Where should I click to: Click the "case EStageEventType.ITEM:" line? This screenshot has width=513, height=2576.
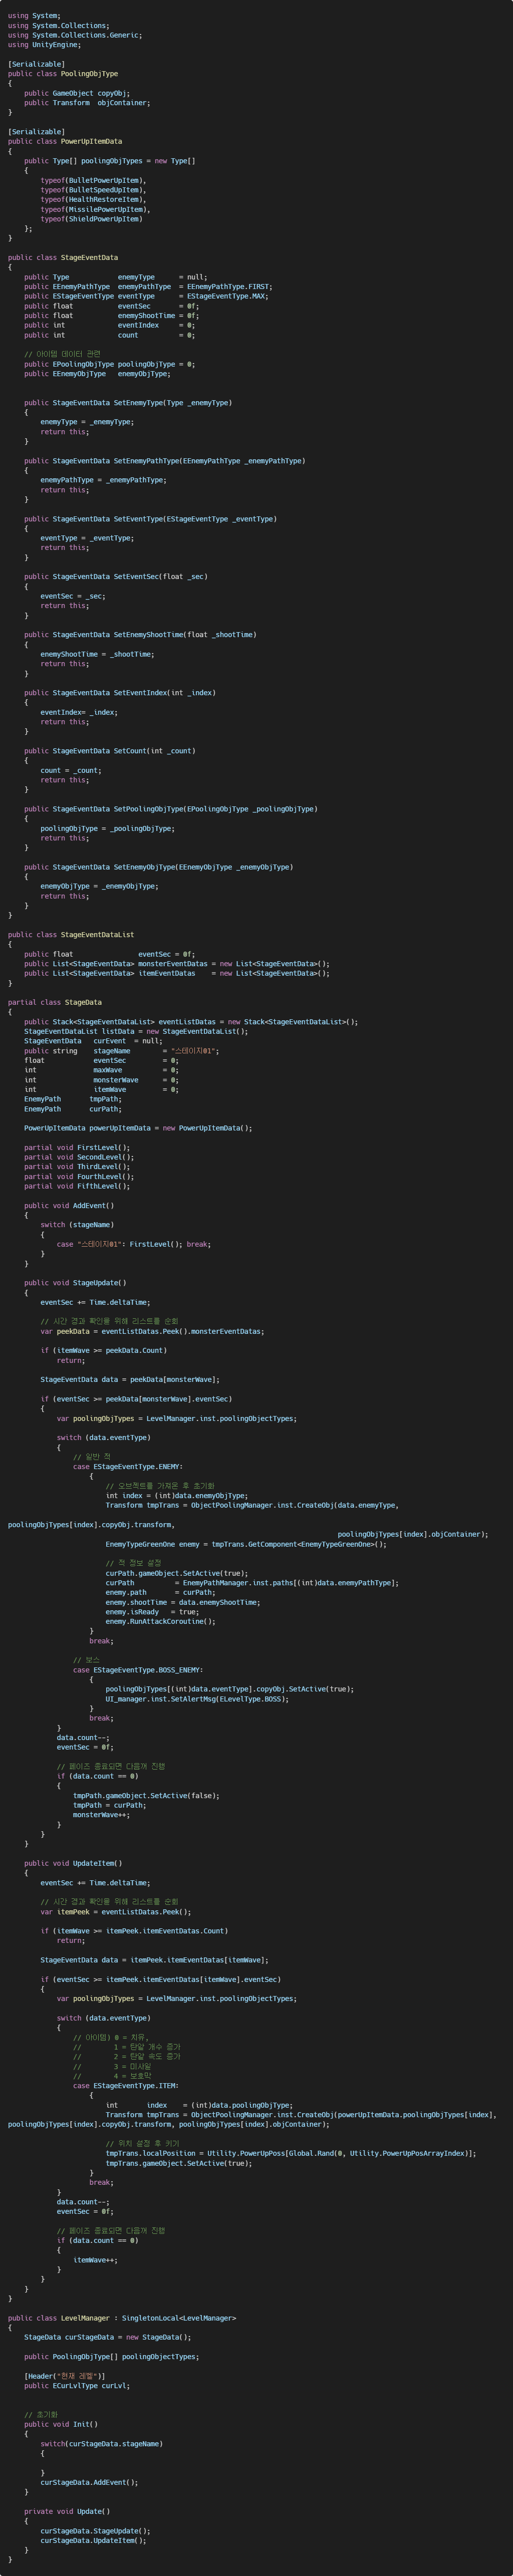click(x=126, y=2086)
